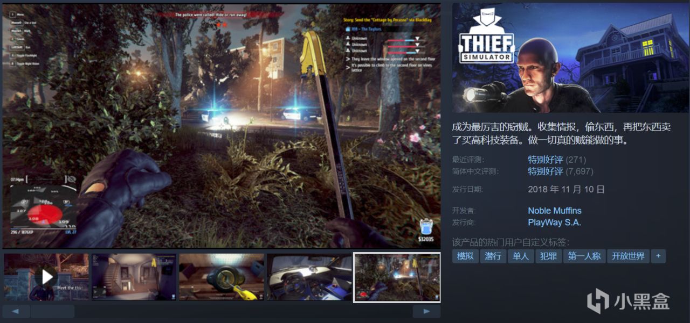
Task: Select the 潜行 tag
Action: pyautogui.click(x=493, y=256)
